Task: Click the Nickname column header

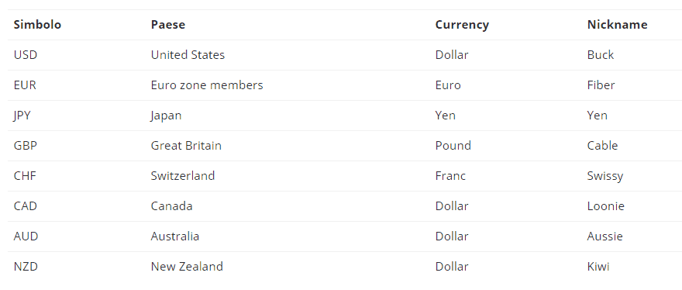Action: tap(617, 25)
